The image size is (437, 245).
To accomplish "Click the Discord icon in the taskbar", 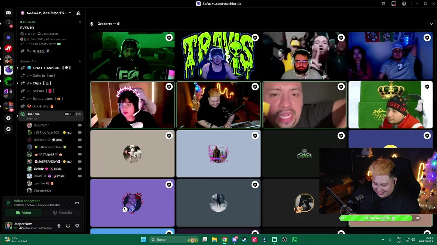I will click(235, 240).
